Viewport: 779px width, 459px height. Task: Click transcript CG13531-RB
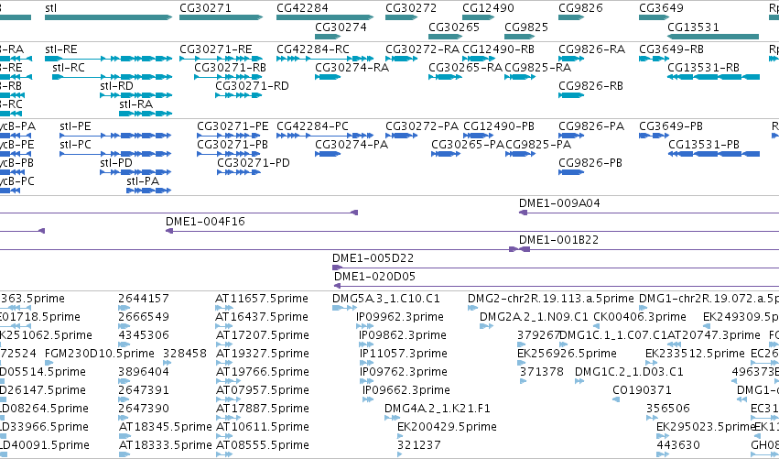[713, 77]
